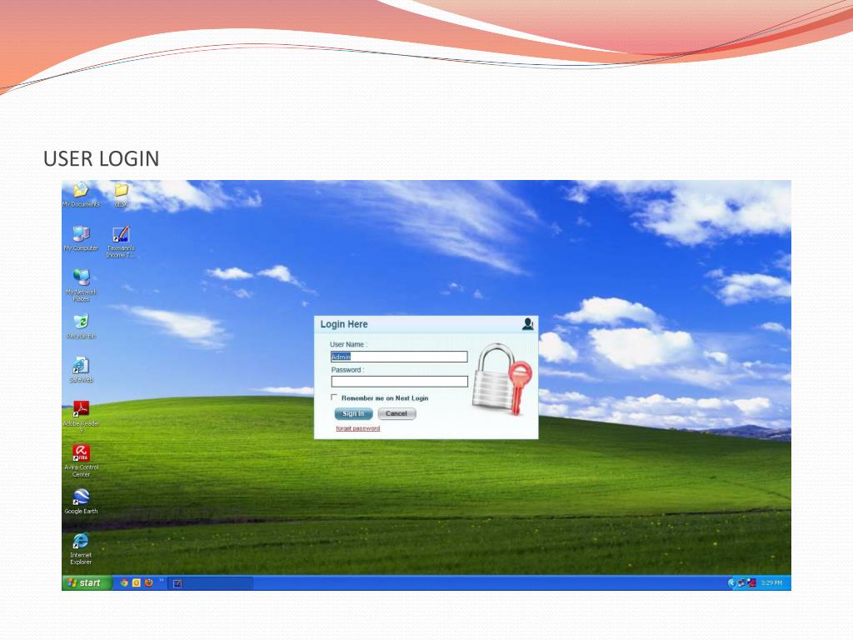Select the running application taskbar button
Viewport: 853px width, 640px height.
(210, 583)
